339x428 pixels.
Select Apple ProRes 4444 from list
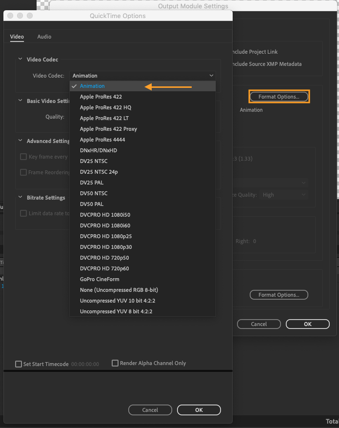tap(102, 140)
